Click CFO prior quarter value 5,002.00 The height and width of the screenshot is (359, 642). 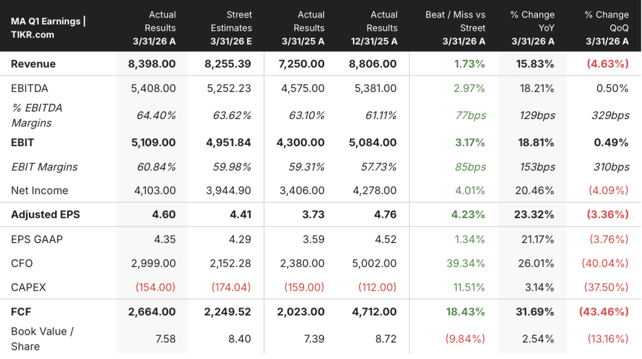point(374,263)
